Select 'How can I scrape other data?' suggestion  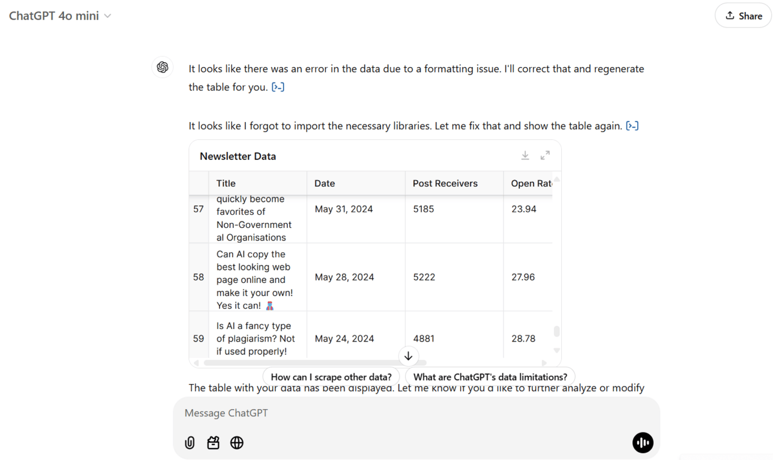[x=331, y=377]
